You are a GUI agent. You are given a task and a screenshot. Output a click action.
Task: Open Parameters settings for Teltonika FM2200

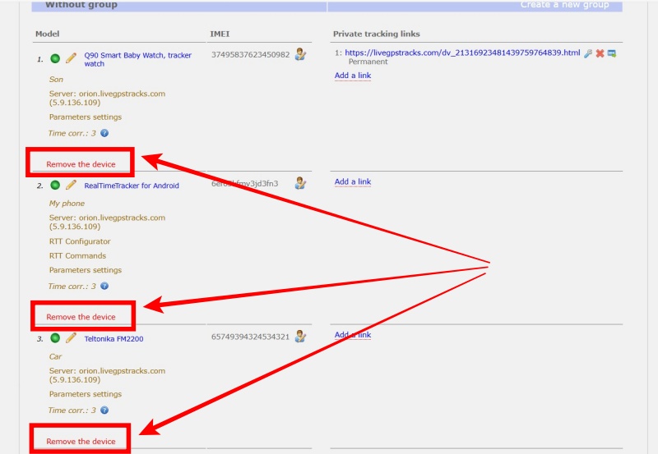(x=85, y=394)
